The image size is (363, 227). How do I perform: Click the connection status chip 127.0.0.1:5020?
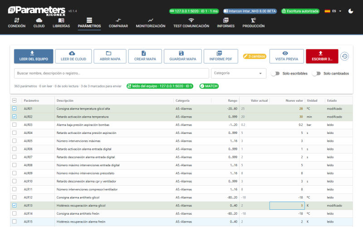pyautogui.click(x=194, y=11)
